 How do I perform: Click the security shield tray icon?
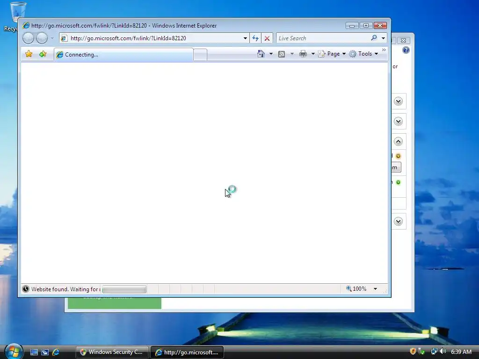pyautogui.click(x=413, y=352)
